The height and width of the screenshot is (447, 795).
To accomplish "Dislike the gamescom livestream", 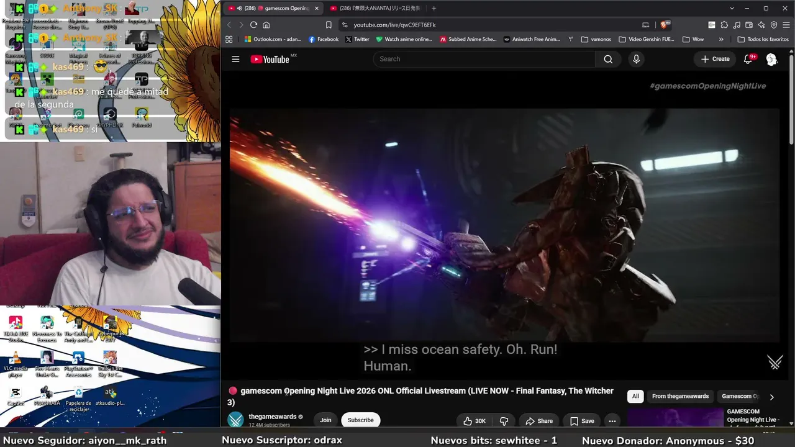I will (x=504, y=421).
